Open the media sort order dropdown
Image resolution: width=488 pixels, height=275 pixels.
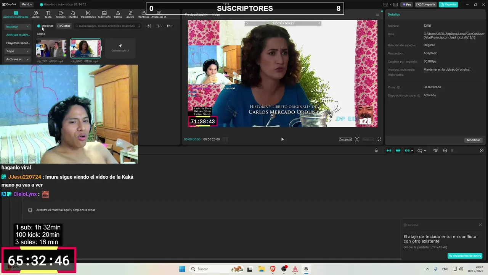(159, 26)
